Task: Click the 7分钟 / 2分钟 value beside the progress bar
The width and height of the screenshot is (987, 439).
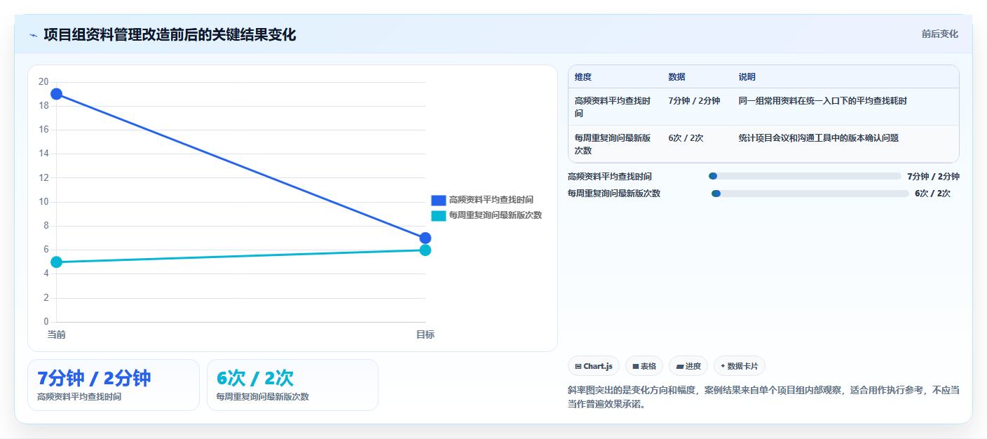Action: [x=933, y=177]
